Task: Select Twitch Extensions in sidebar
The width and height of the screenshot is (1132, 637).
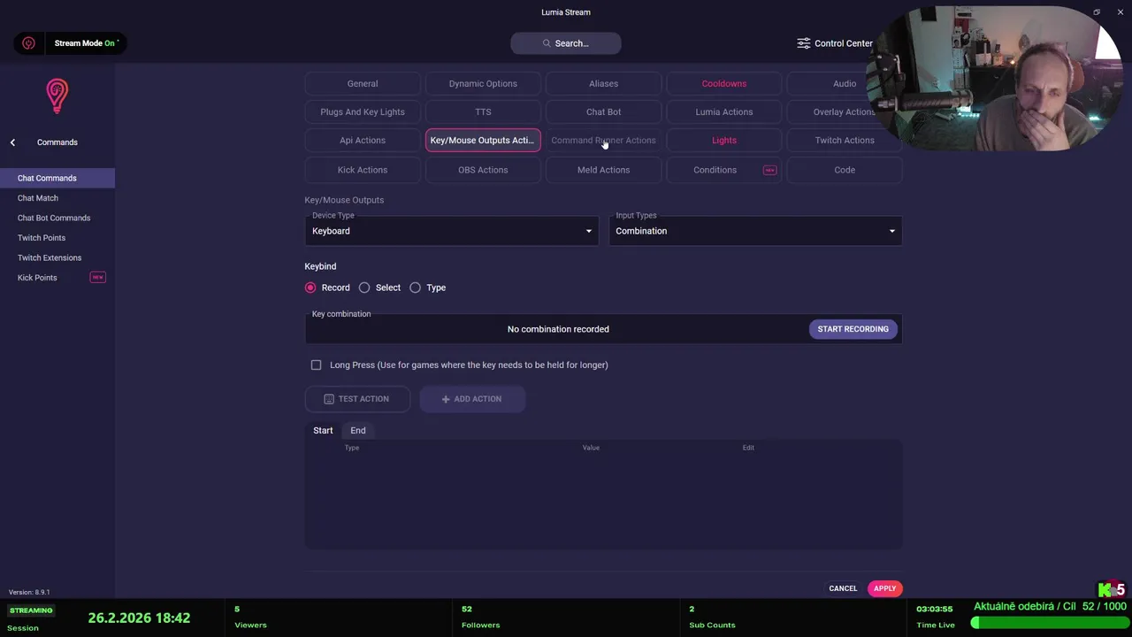Action: click(57, 258)
